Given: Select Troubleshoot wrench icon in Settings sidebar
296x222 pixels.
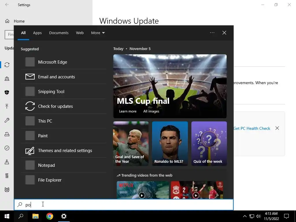Looking at the screenshot, I should pyautogui.click(x=7, y=120).
